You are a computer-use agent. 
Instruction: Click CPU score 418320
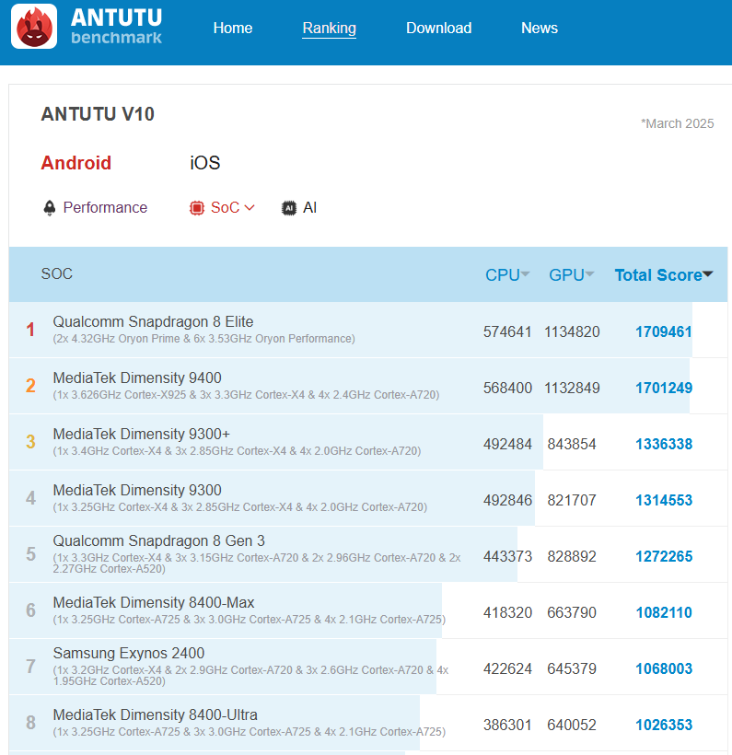coord(507,612)
